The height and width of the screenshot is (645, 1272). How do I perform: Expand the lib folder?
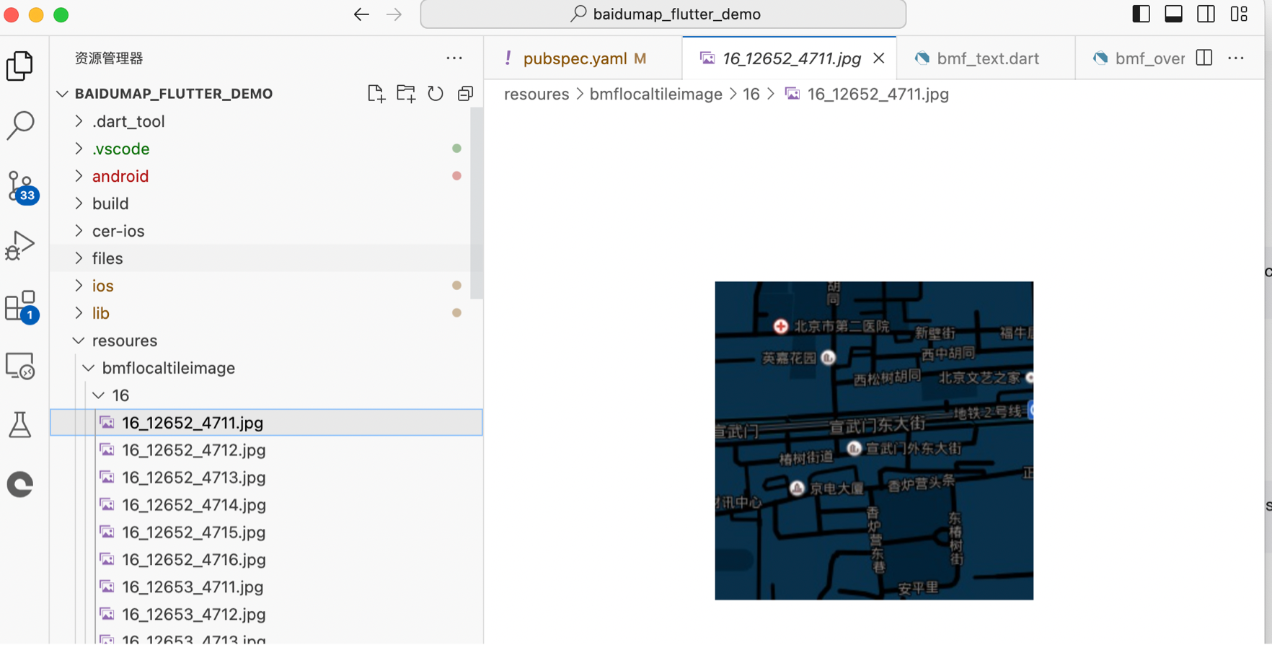coord(100,313)
